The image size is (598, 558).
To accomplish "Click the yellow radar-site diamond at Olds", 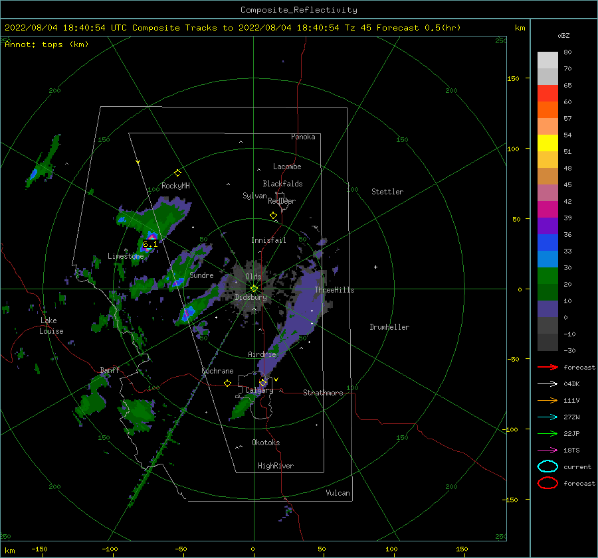I will point(254,289).
